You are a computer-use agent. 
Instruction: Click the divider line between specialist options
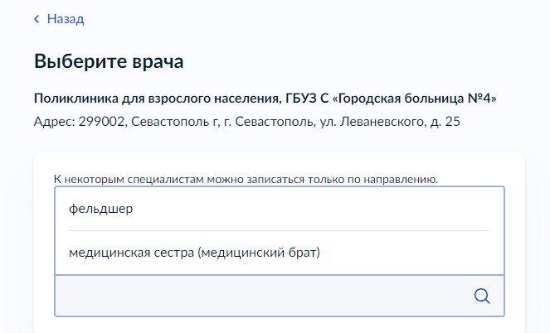(280, 230)
